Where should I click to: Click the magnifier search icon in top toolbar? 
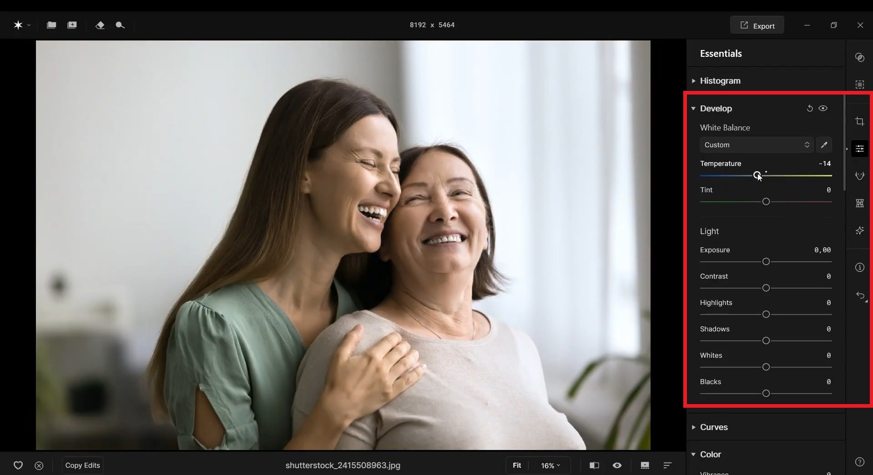120,25
